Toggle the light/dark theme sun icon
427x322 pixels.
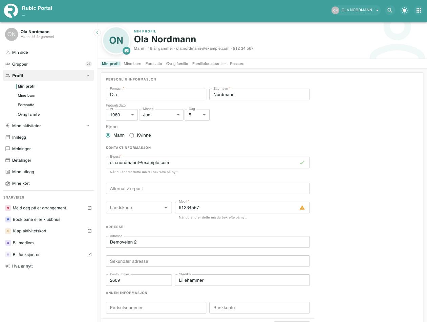coord(404,10)
